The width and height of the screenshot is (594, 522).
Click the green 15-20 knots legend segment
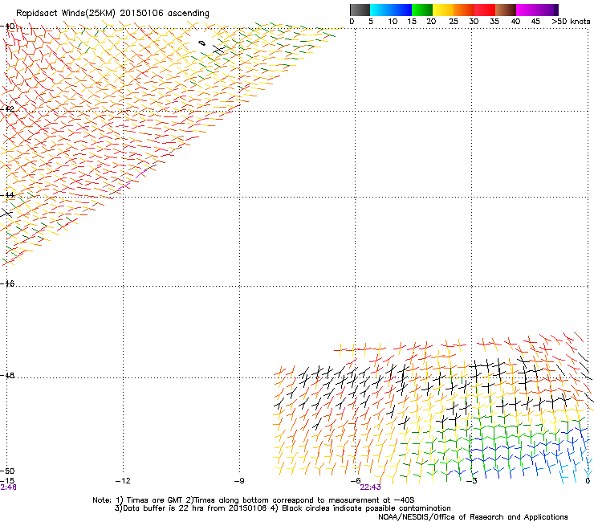tap(422, 10)
